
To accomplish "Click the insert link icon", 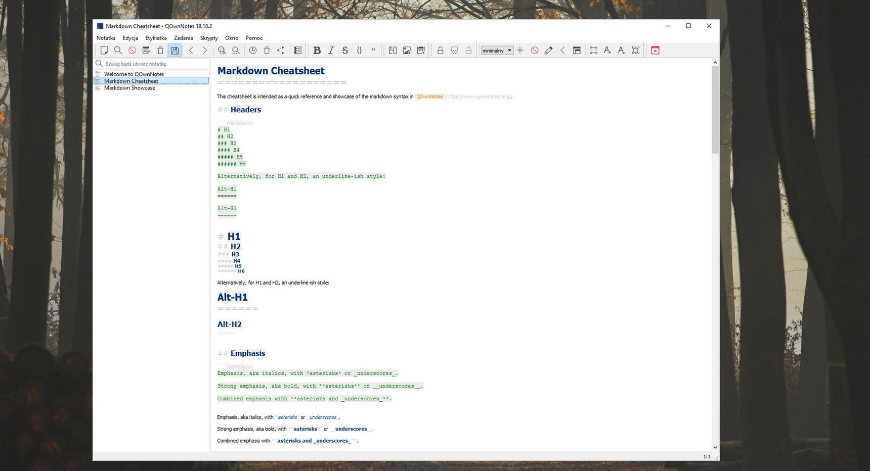I will pyautogui.click(x=393, y=51).
